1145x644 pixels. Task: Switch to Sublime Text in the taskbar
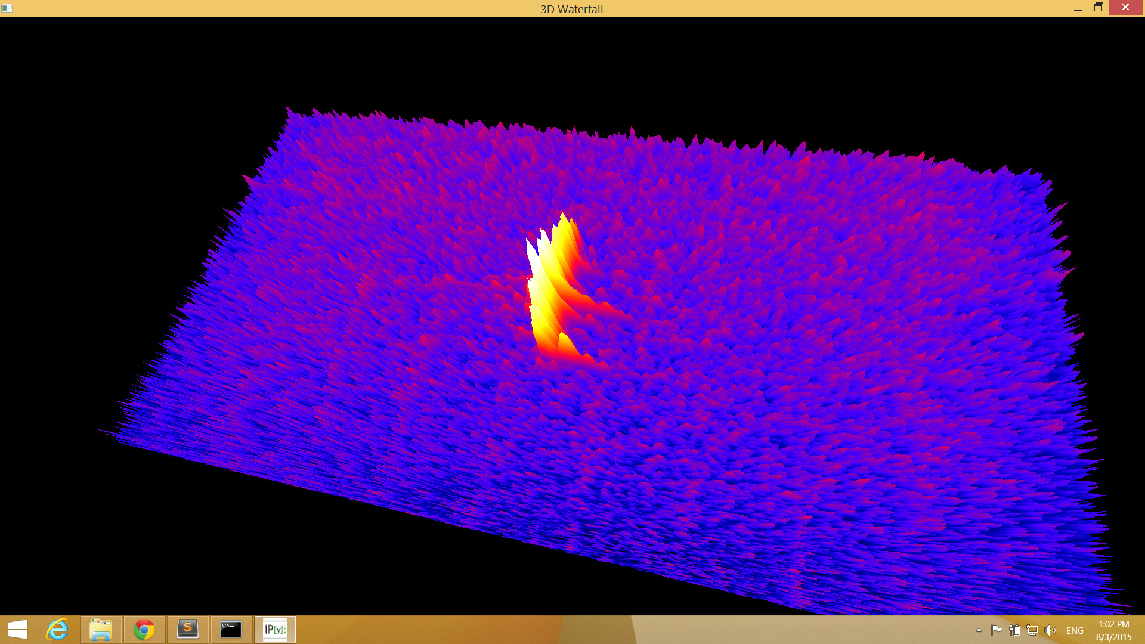pos(188,630)
